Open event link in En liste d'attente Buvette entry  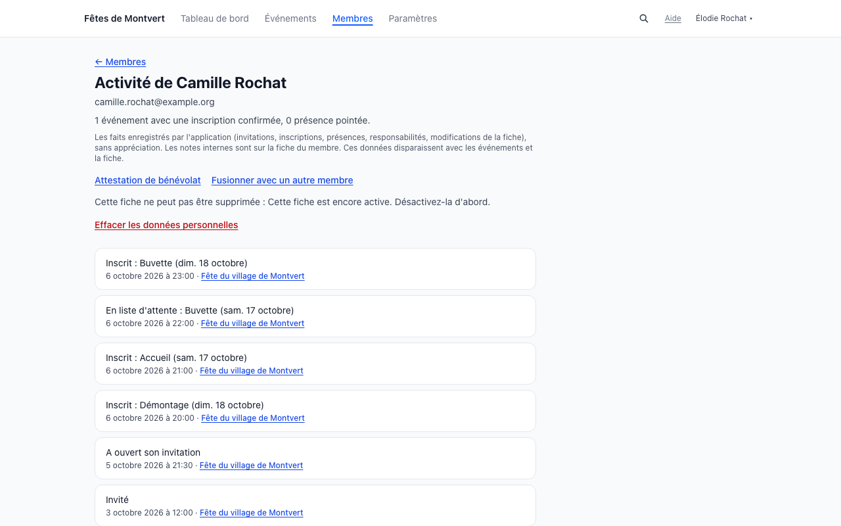point(252,323)
